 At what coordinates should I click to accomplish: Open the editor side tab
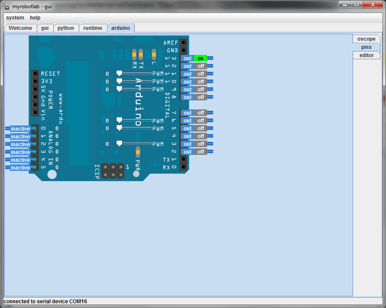pyautogui.click(x=367, y=55)
